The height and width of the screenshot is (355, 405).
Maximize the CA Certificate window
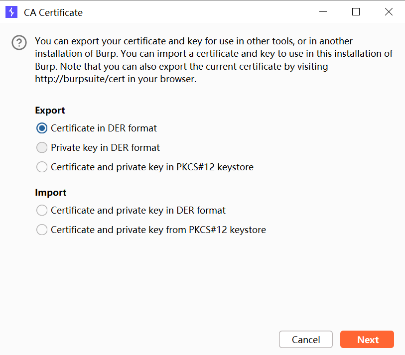click(x=356, y=12)
